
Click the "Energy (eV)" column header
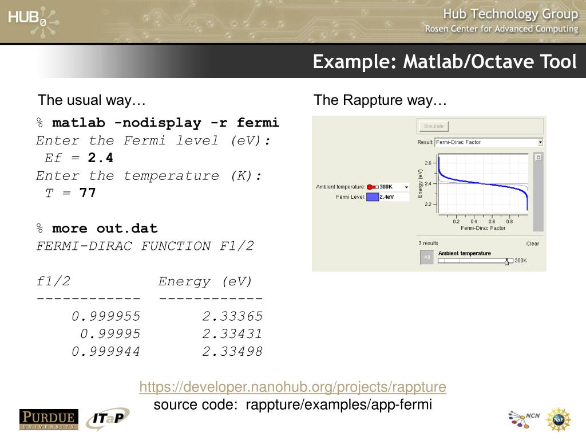pos(205,281)
